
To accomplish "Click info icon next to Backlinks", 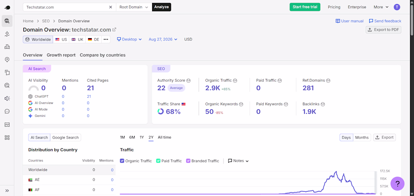I will (323, 104).
